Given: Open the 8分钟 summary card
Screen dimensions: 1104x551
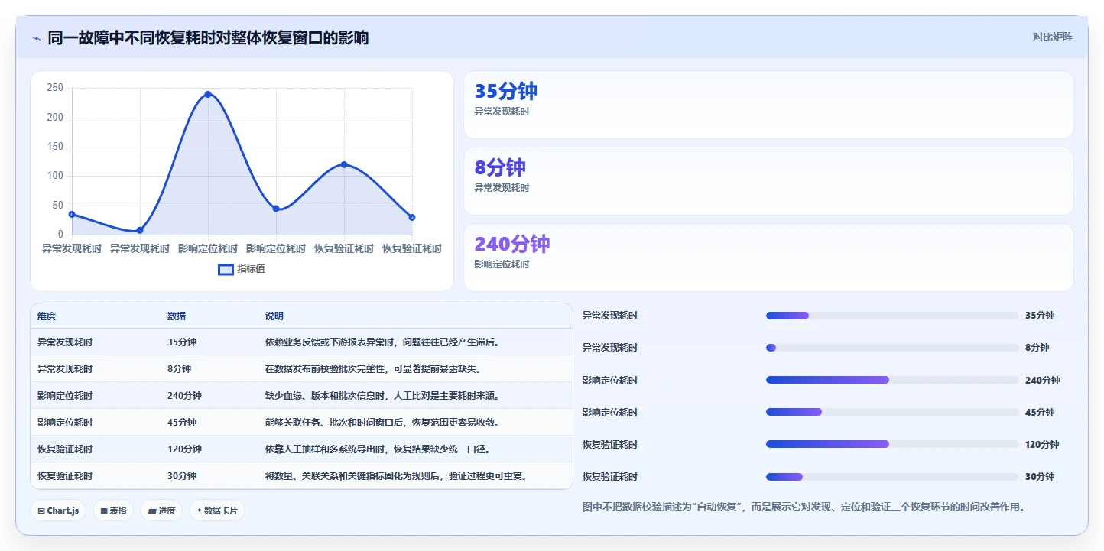Looking at the screenshot, I should [x=768, y=181].
